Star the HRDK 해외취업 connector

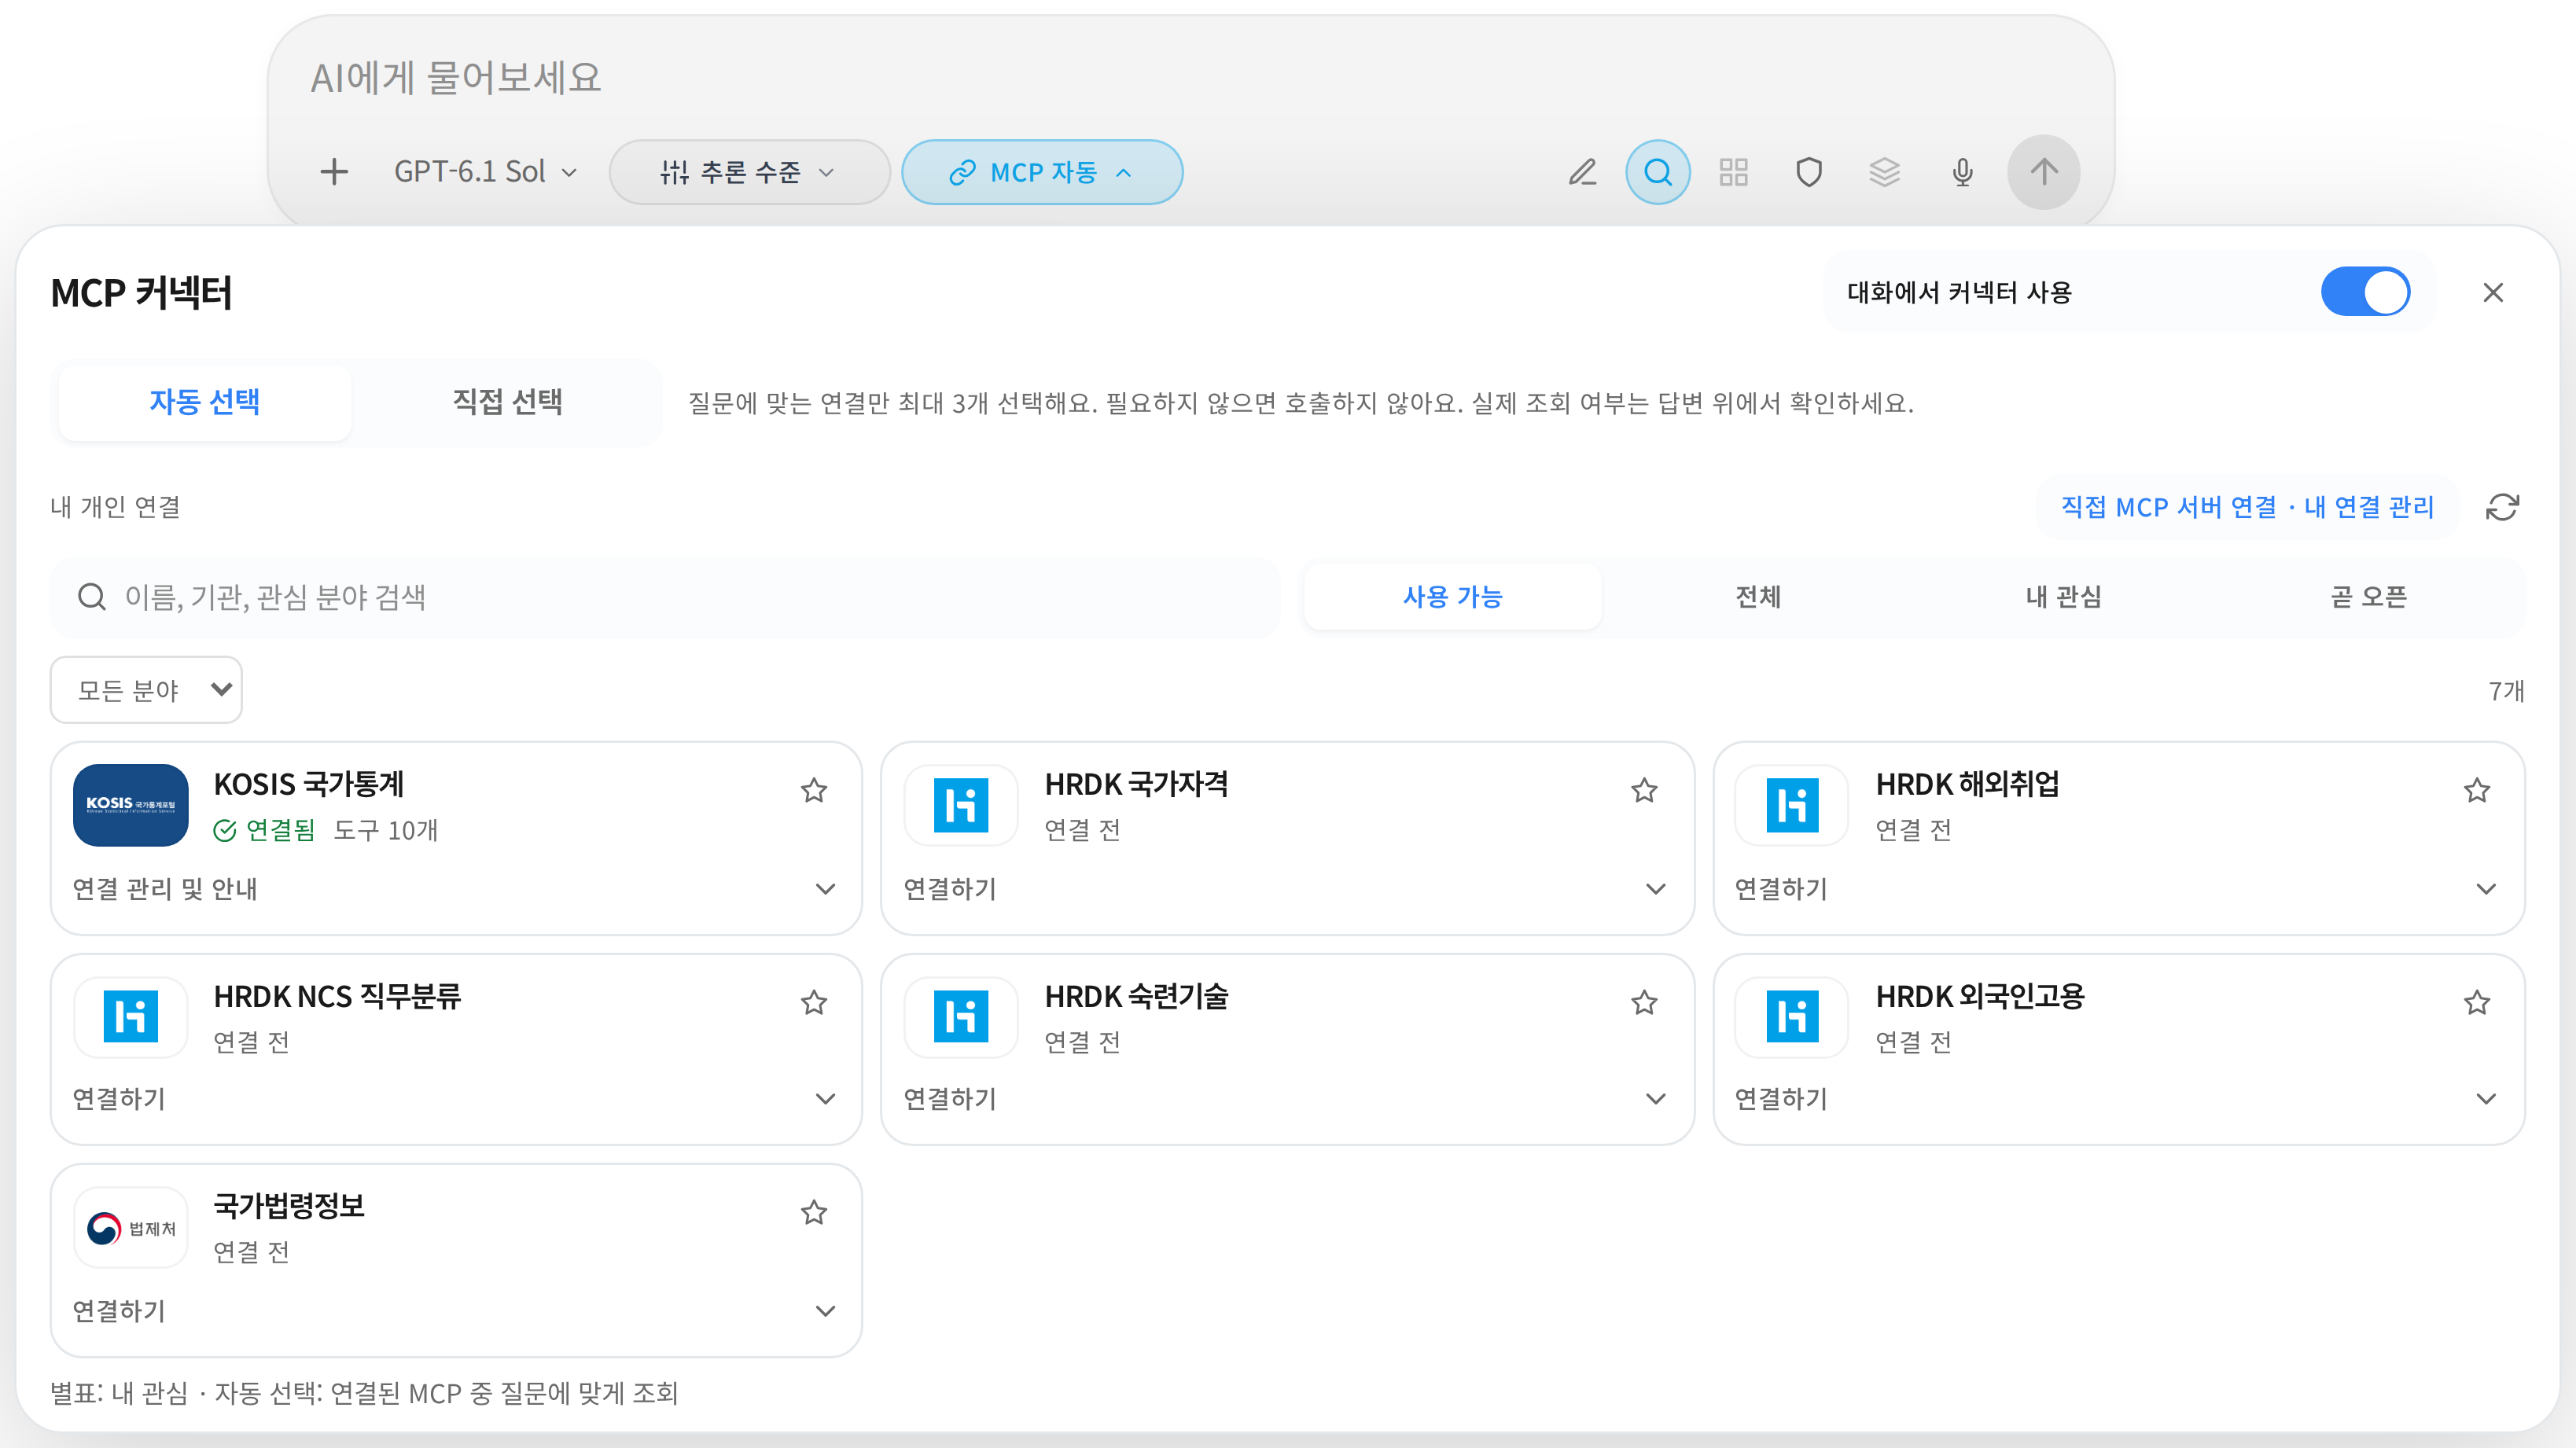coord(2476,791)
